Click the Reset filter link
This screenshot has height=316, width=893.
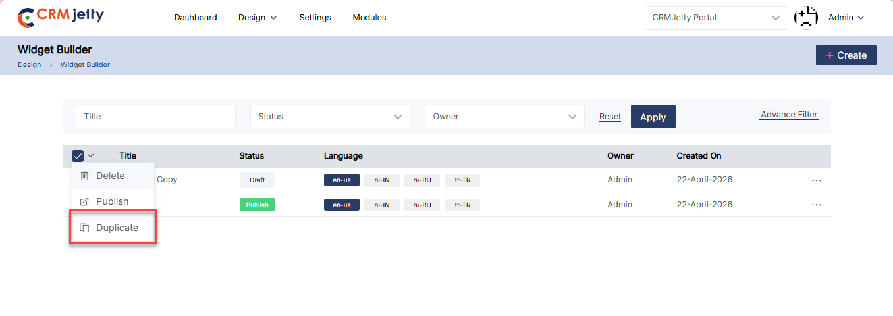pyautogui.click(x=610, y=117)
